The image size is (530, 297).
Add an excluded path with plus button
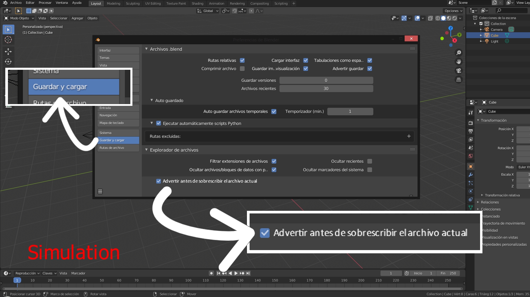pos(409,136)
